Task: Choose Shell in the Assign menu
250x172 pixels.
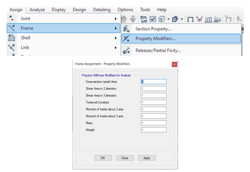Action: 64,38
